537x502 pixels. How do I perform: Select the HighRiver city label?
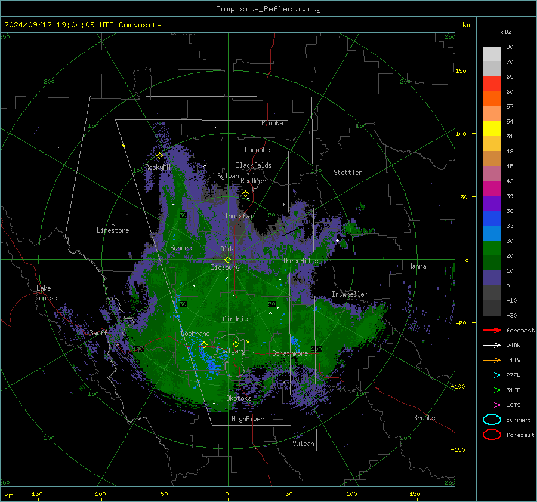tap(248, 419)
